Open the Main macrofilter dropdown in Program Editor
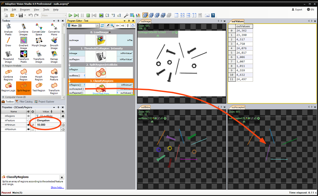The width and height of the screenshot is (318, 196). coord(97,26)
